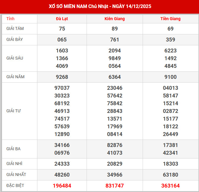Select the Kiên Giang special prize 831747
The image size is (199, 192).
tap(114, 186)
